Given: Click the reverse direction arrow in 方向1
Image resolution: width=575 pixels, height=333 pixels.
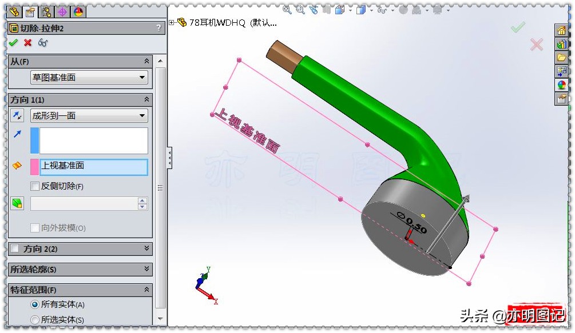Looking at the screenshot, I should 16,116.
